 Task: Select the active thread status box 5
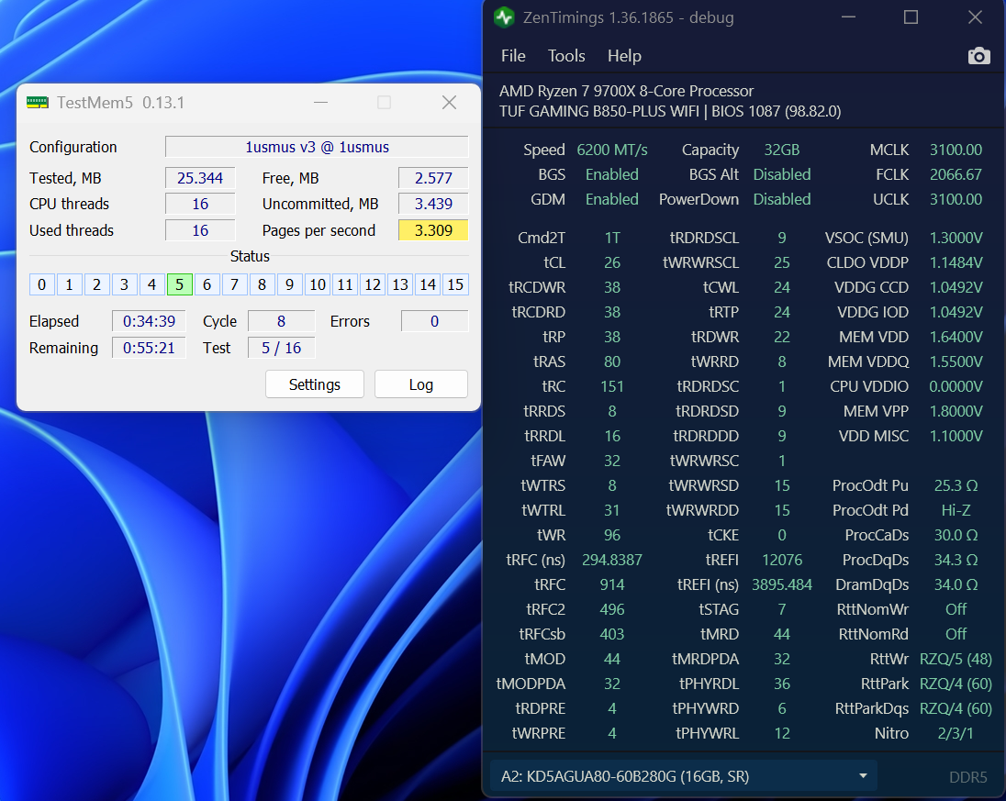click(x=180, y=284)
